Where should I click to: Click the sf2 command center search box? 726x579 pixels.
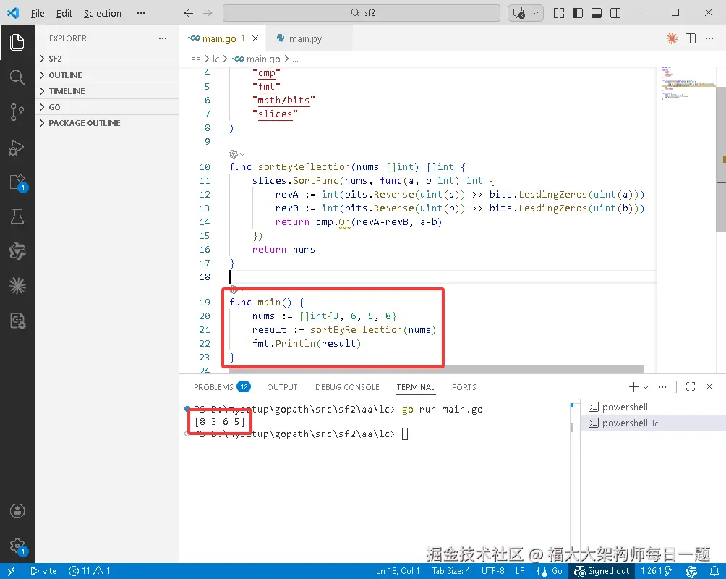point(361,13)
